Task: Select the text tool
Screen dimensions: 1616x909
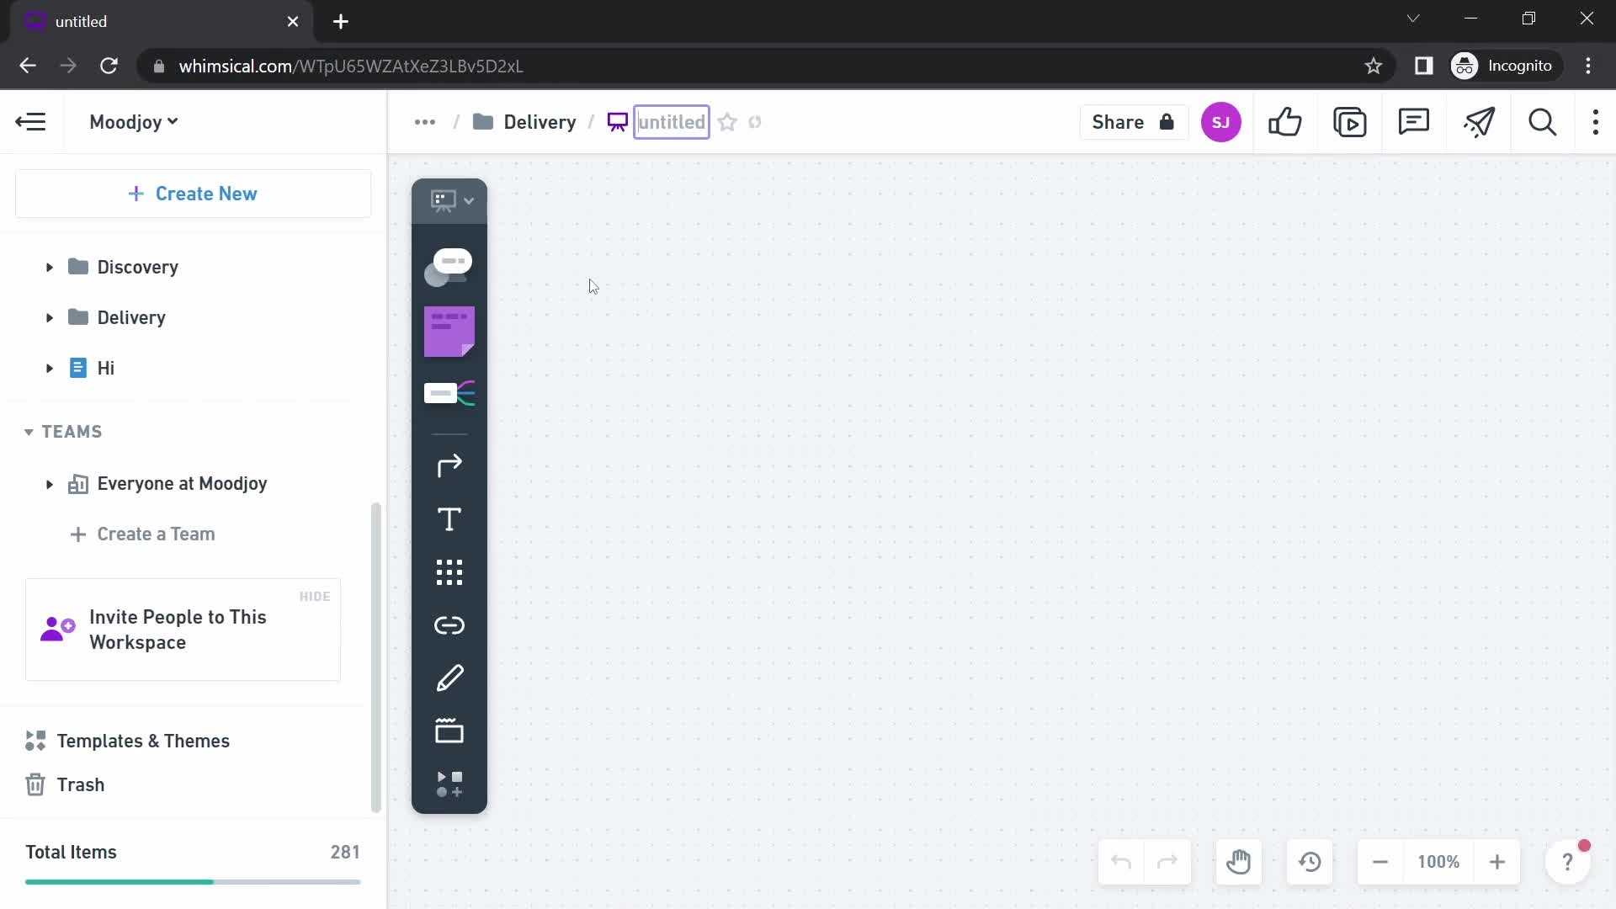Action: coord(449,519)
